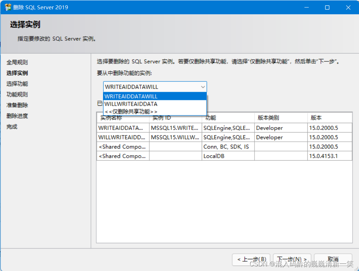Select the WILLWRITEAIDD... instance name cell
Screen dimensions: 359x271
(x=123, y=137)
